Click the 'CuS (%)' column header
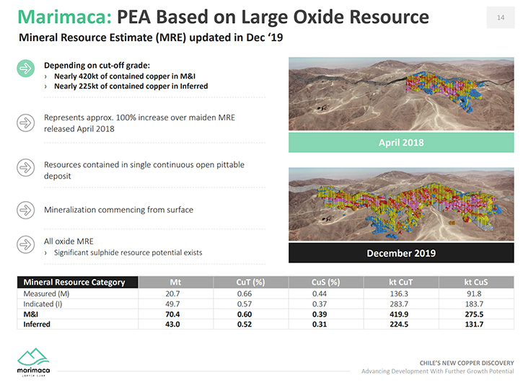 click(x=325, y=282)
